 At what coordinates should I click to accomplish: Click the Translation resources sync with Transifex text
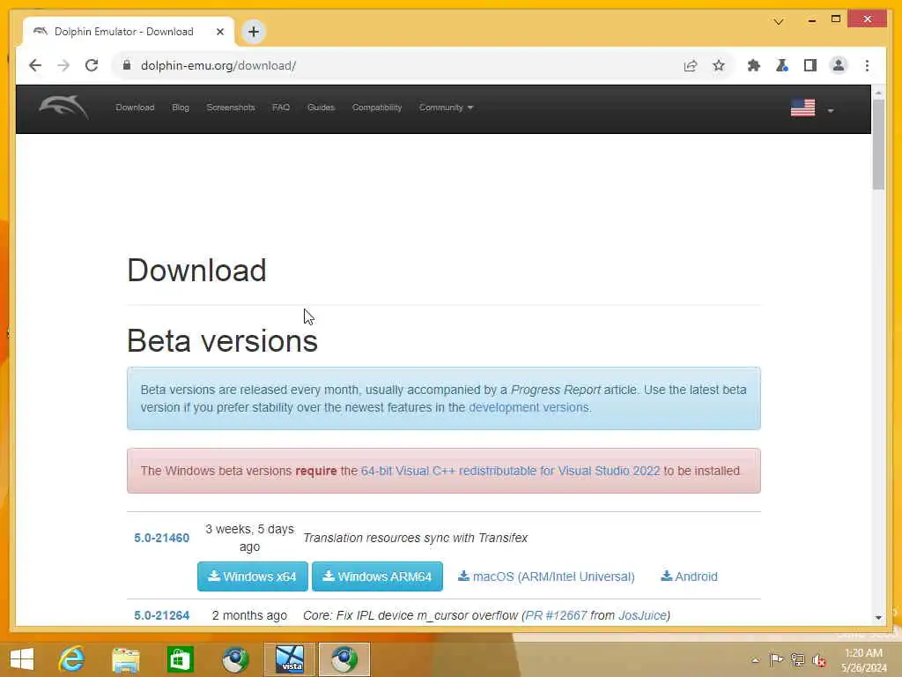click(416, 538)
